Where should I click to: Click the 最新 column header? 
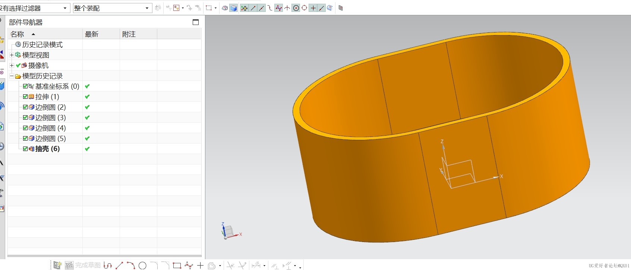pyautogui.click(x=92, y=34)
